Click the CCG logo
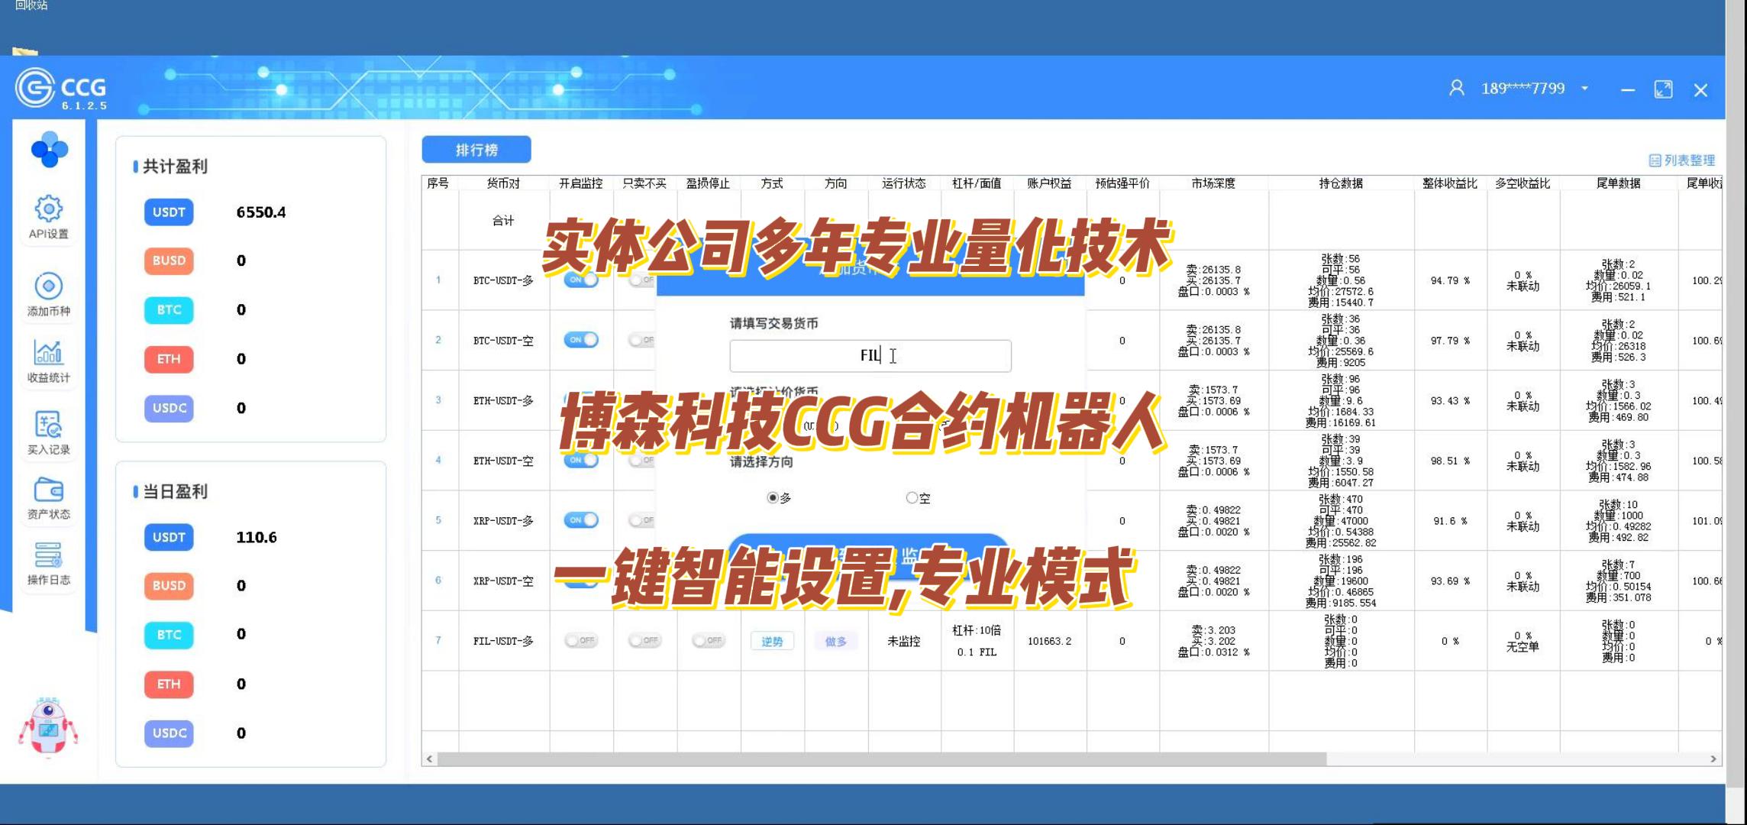 pos(61,89)
